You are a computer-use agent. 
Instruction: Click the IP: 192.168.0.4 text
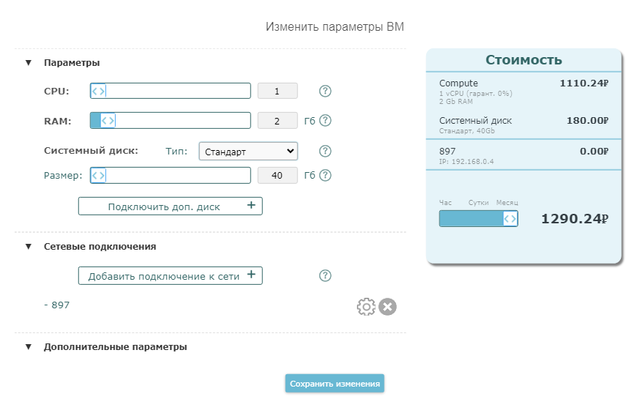466,161
